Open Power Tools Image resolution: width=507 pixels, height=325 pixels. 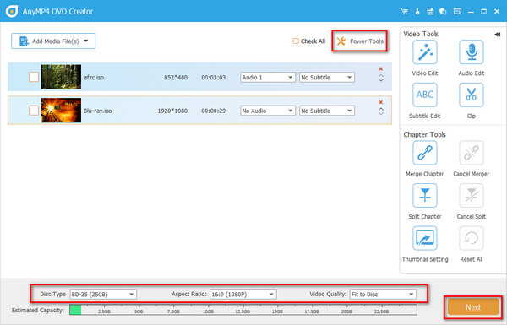pyautogui.click(x=360, y=41)
